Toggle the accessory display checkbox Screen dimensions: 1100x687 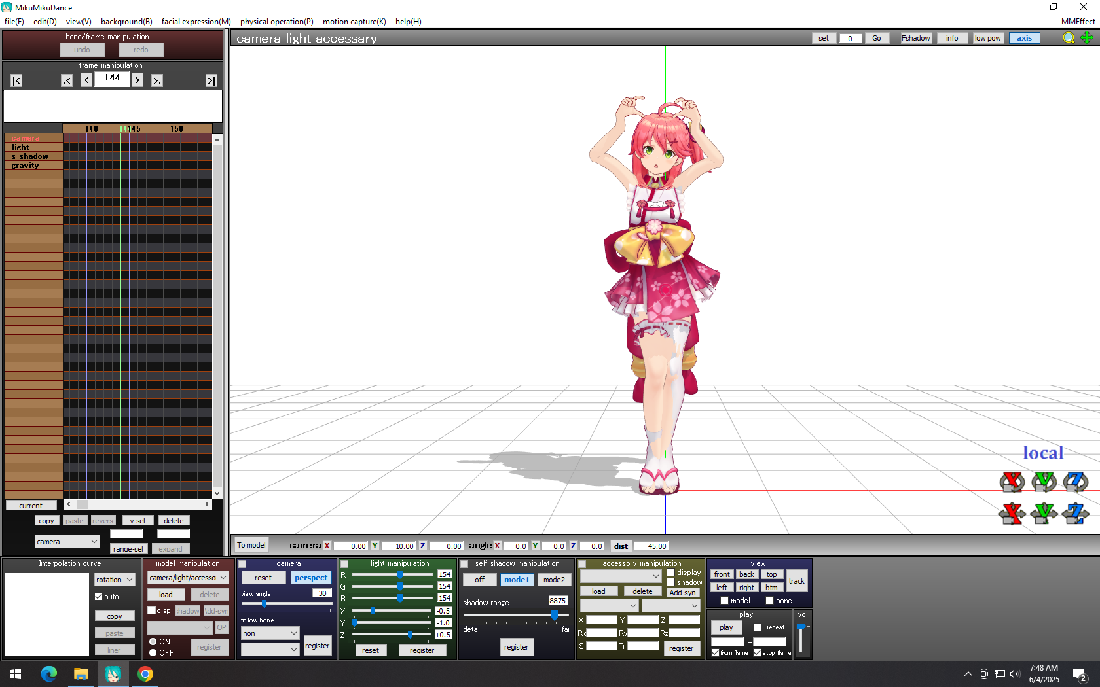coord(671,572)
